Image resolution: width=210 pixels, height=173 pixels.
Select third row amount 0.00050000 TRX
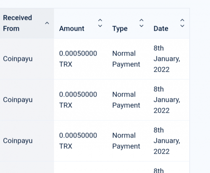pos(78,141)
